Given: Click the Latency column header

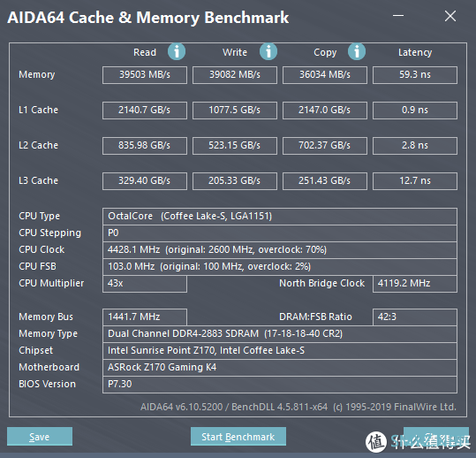Looking at the screenshot, I should click(415, 52).
